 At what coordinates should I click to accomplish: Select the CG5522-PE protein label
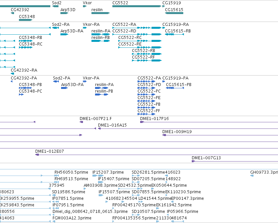point(149,98)
